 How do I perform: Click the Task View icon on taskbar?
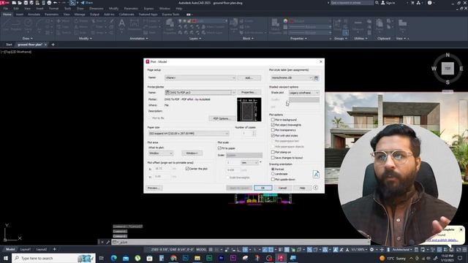pos(102,258)
